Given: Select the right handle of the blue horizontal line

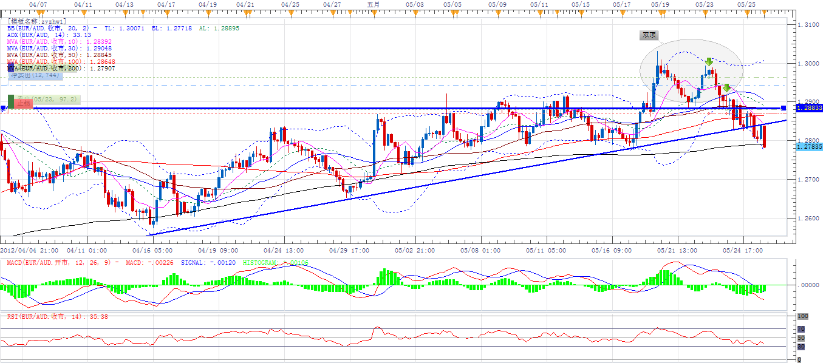Looking at the screenshot, I should click(783, 108).
